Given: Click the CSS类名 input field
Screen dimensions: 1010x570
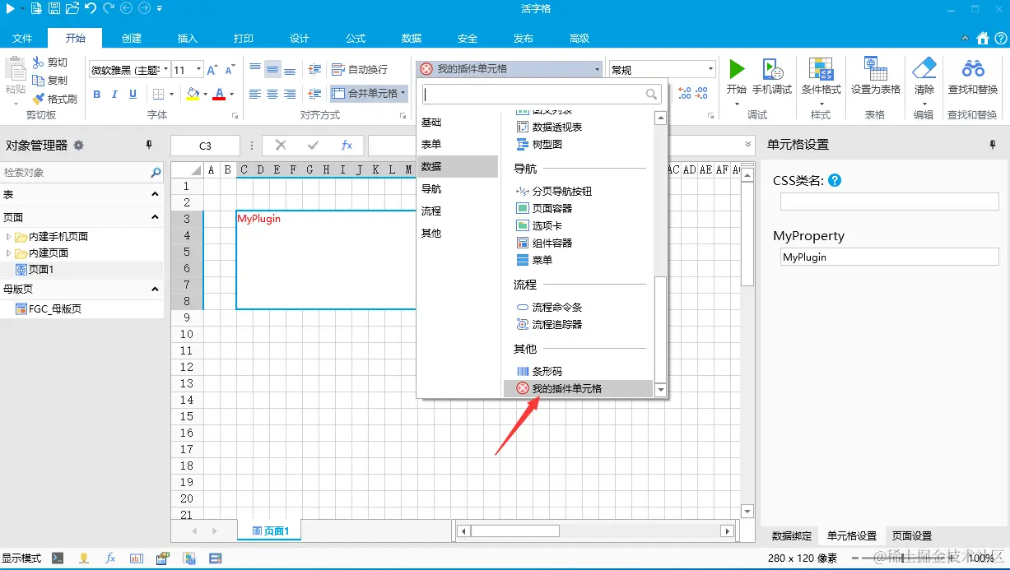Looking at the screenshot, I should [889, 202].
